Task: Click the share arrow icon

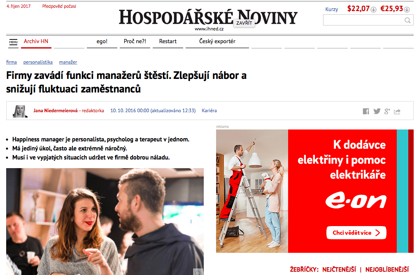Action: tap(397, 111)
